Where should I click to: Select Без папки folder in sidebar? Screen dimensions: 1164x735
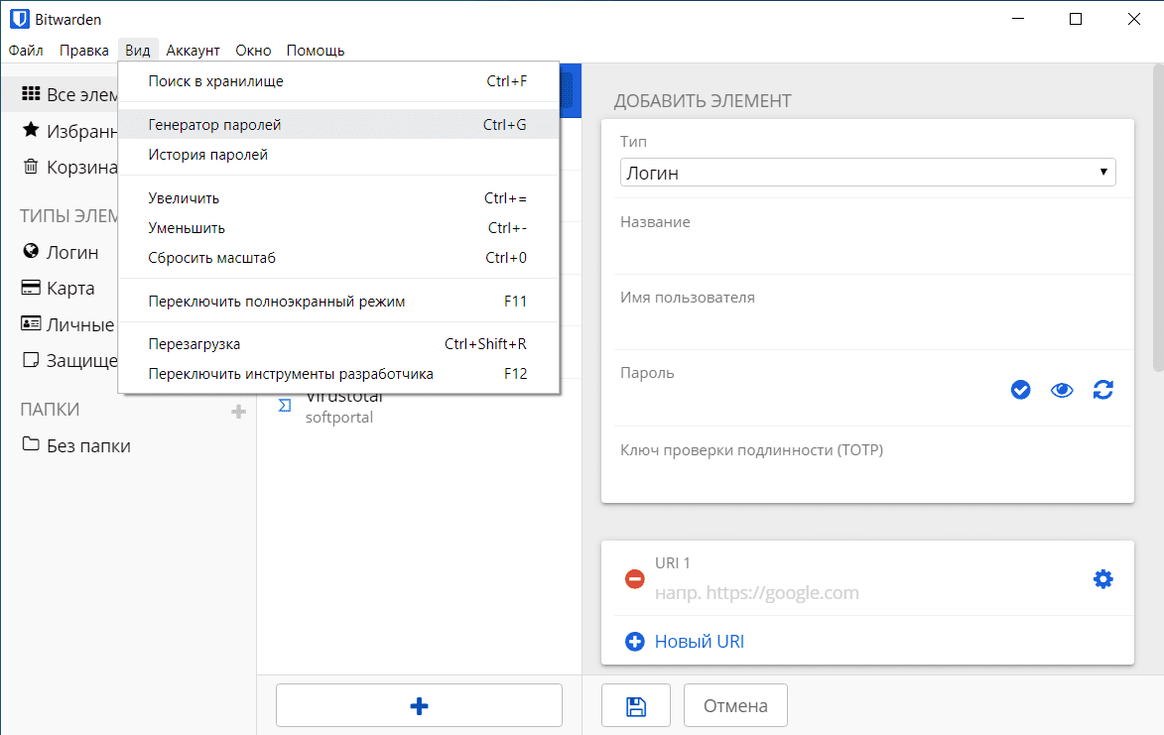pos(88,445)
